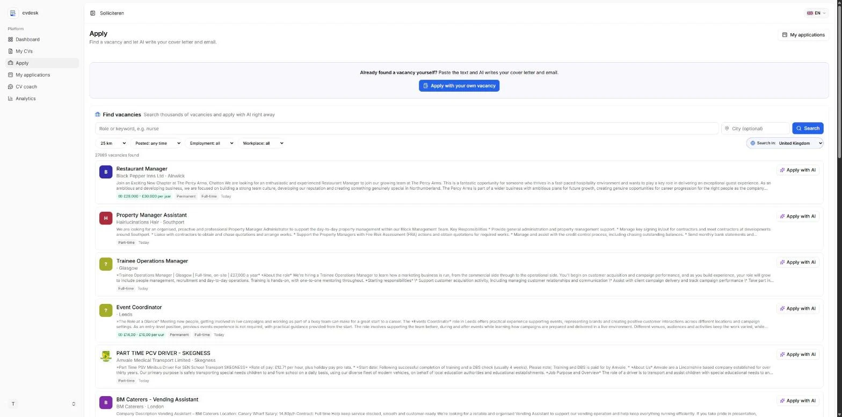This screenshot has width=842, height=417.
Task: Click the Dashboard grid icon
Action: click(11, 40)
